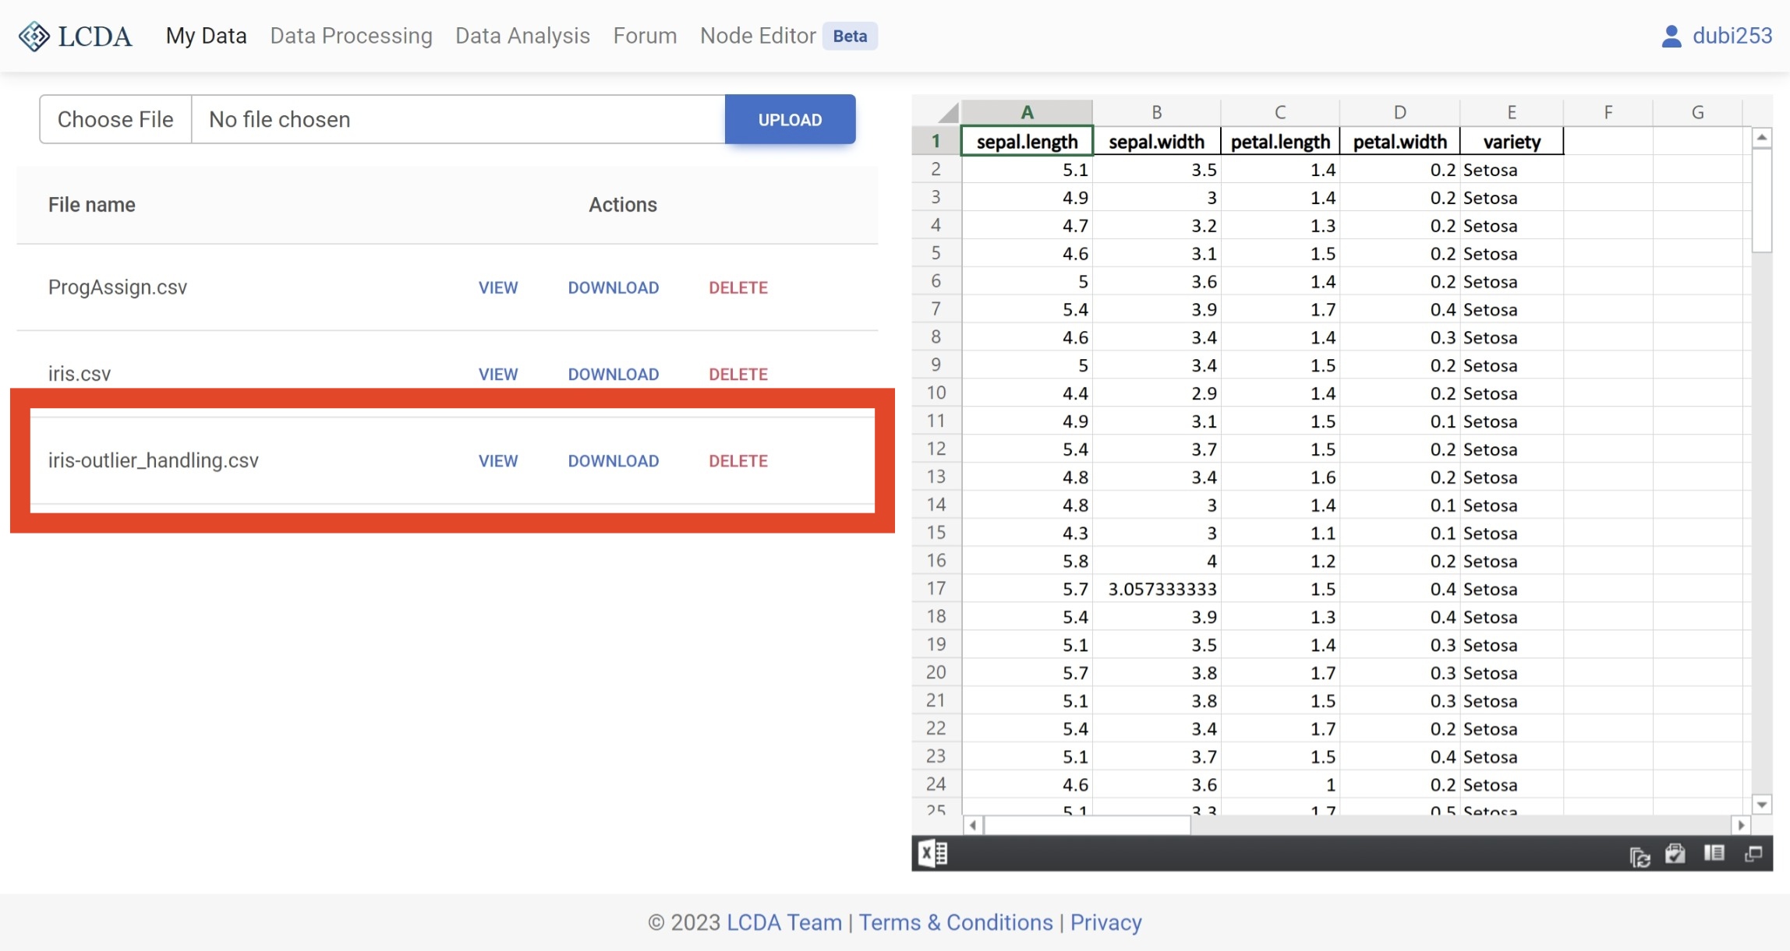Screen dimensions: 1790x951
Task: Go to Data Analysis tab
Action: (522, 36)
